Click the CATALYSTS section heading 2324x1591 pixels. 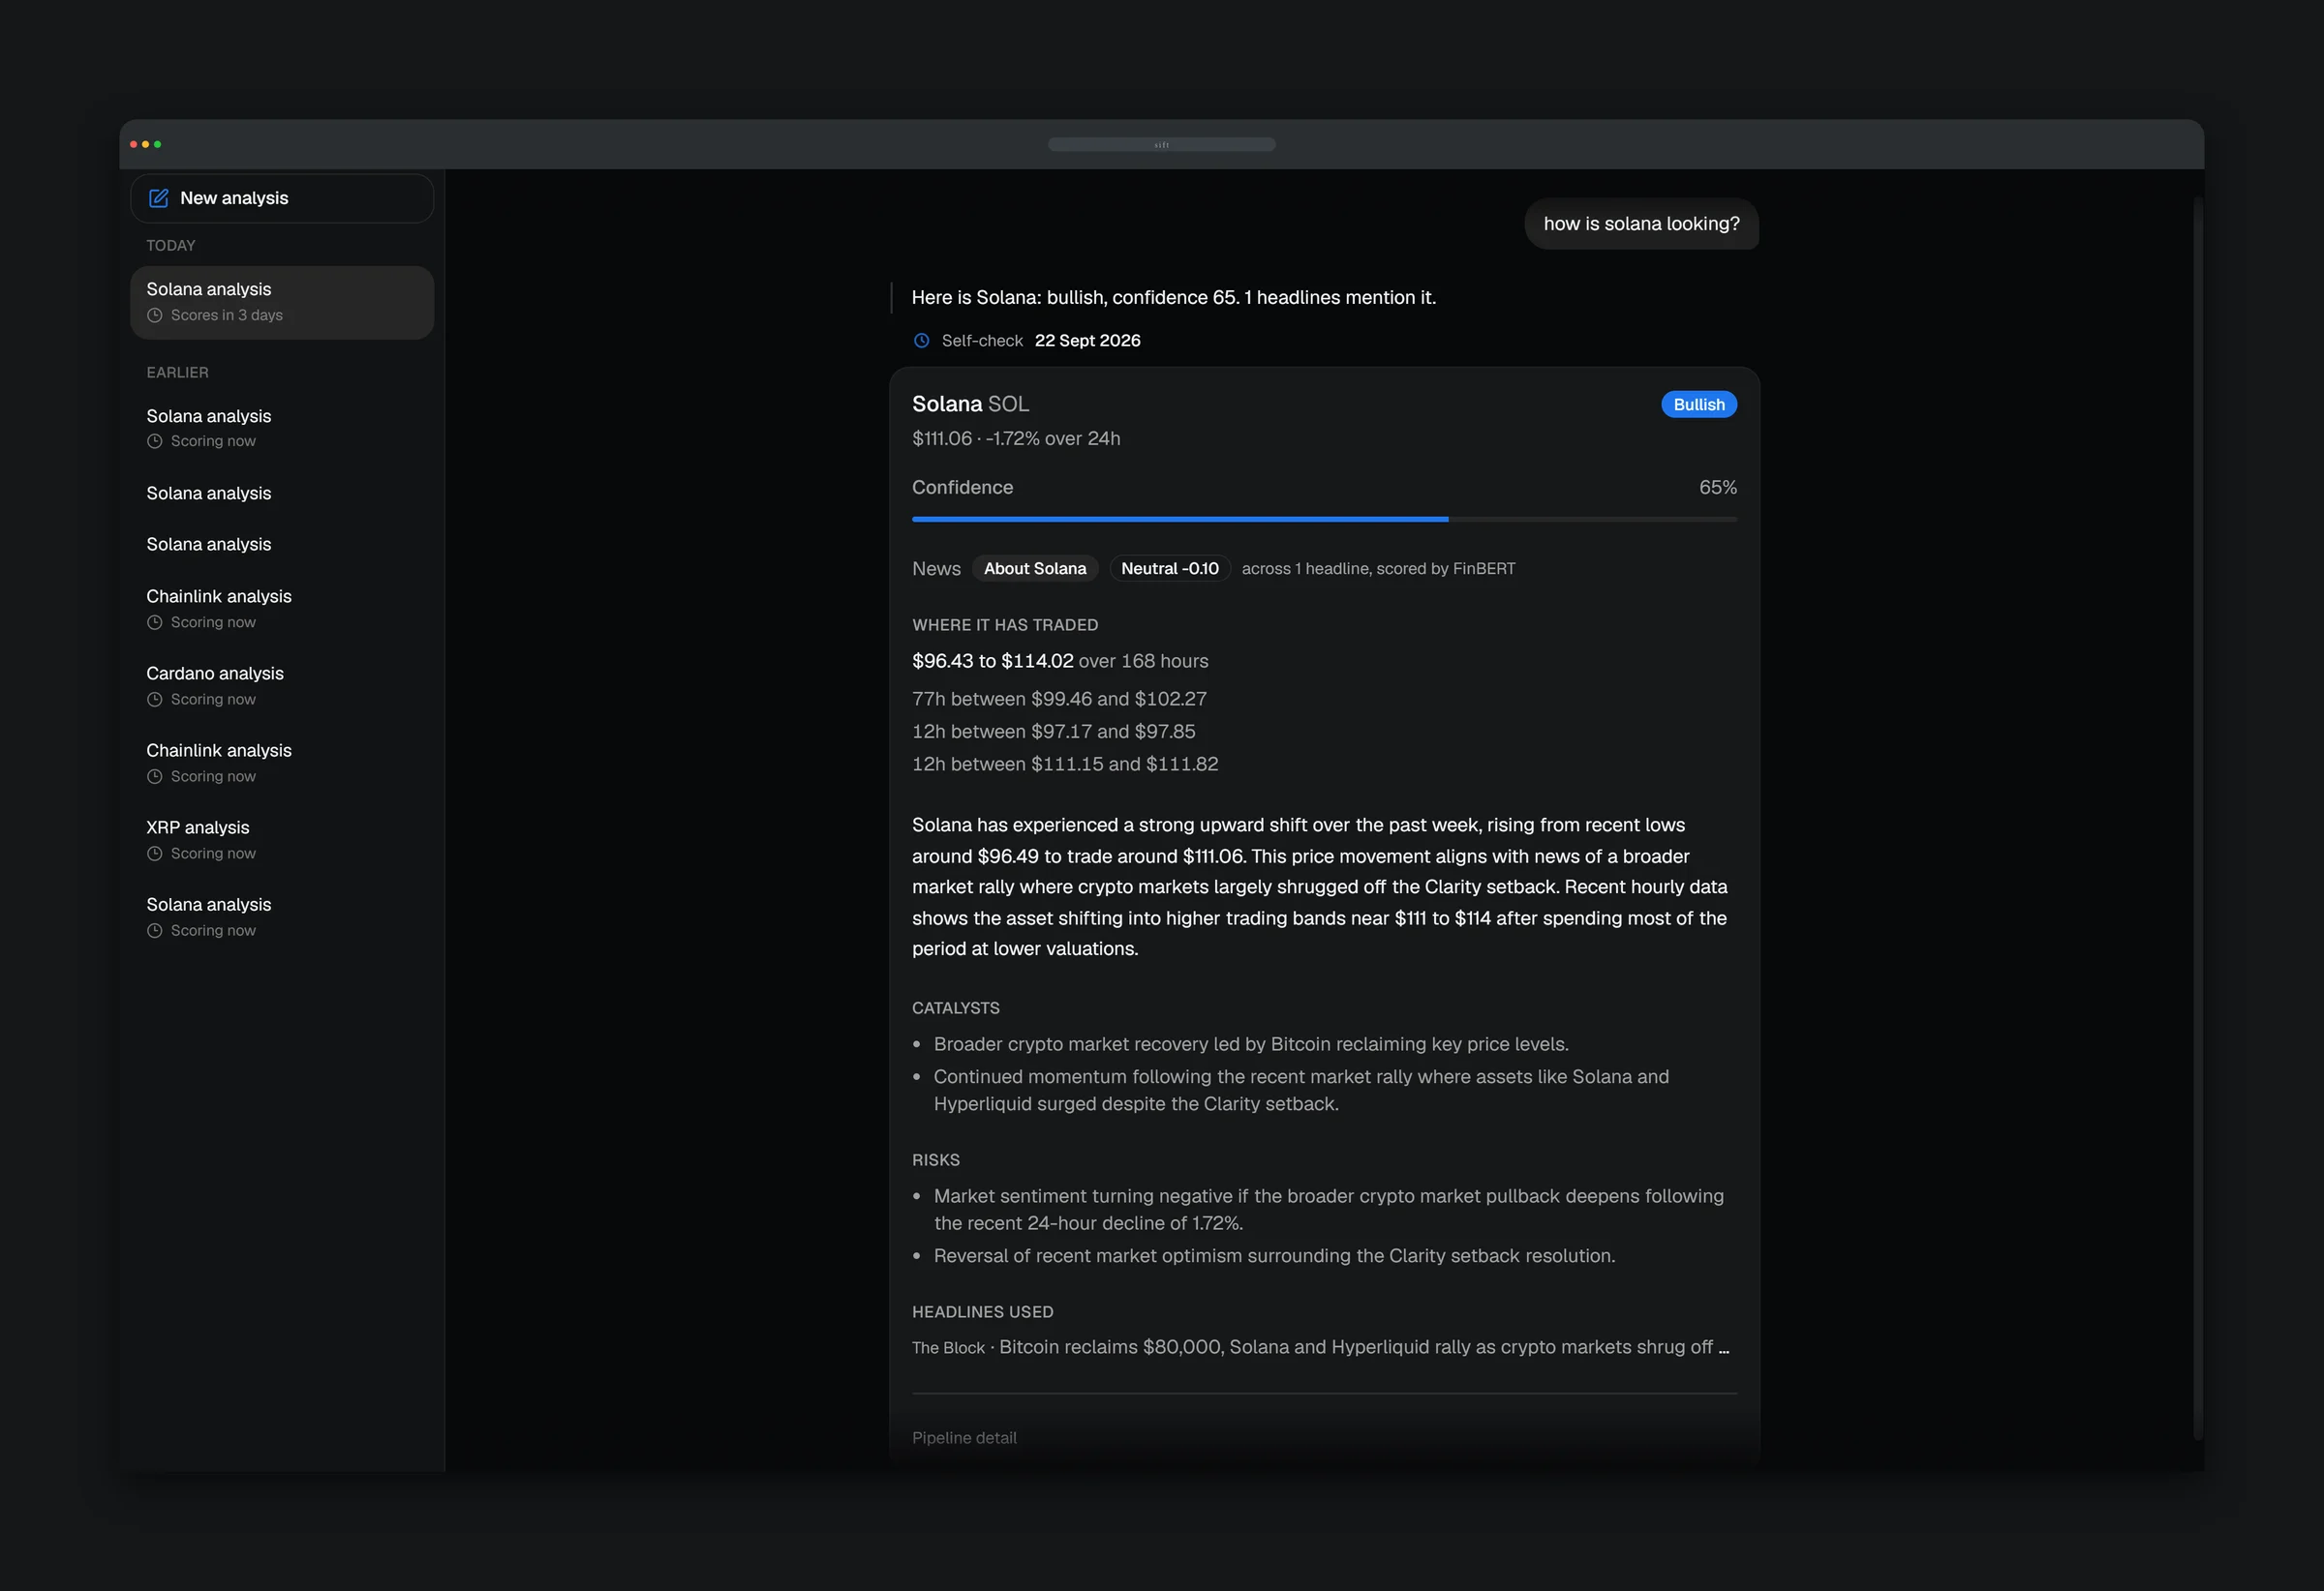pyautogui.click(x=955, y=1008)
